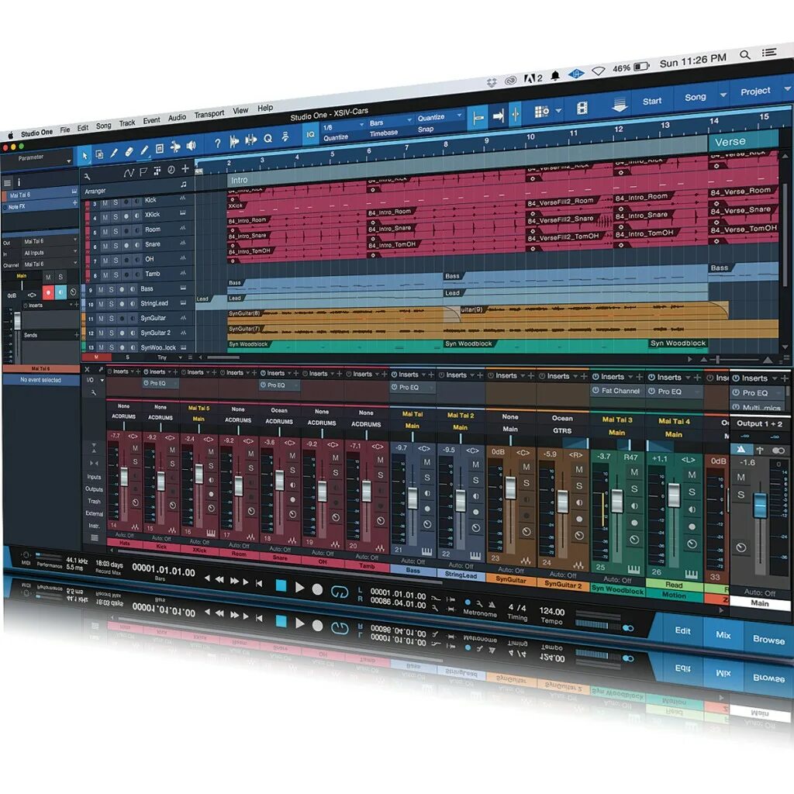Mute the Bass track

click(101, 290)
